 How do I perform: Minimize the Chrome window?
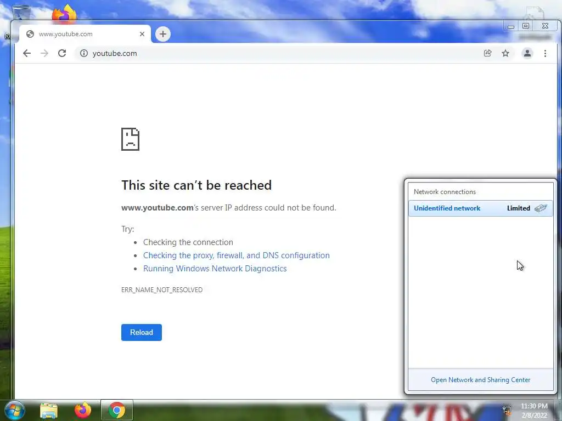511,26
